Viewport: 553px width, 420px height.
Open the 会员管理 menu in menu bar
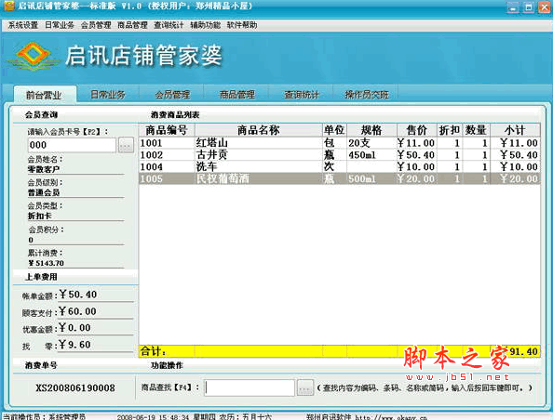point(96,25)
